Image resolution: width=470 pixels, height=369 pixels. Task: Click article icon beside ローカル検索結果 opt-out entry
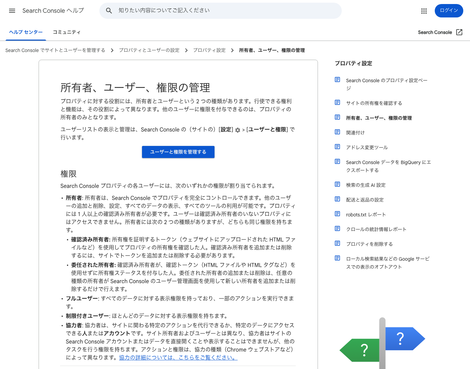pyautogui.click(x=337, y=258)
